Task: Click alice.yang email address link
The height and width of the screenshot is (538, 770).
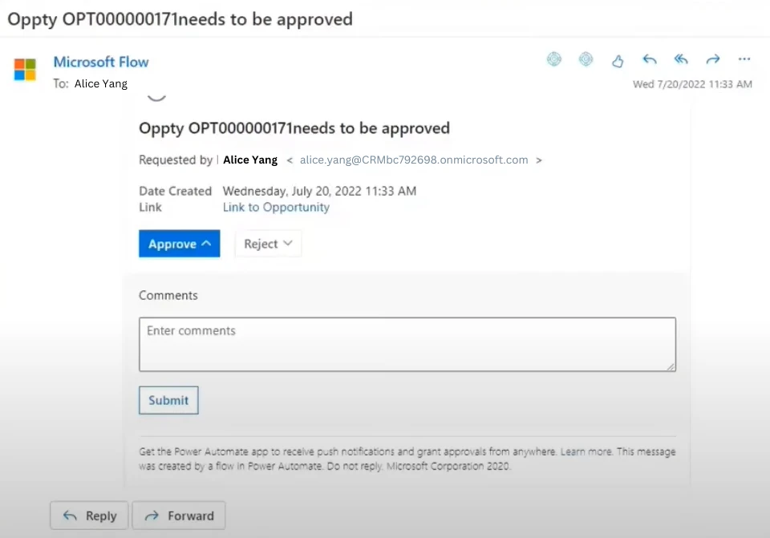Action: [414, 160]
